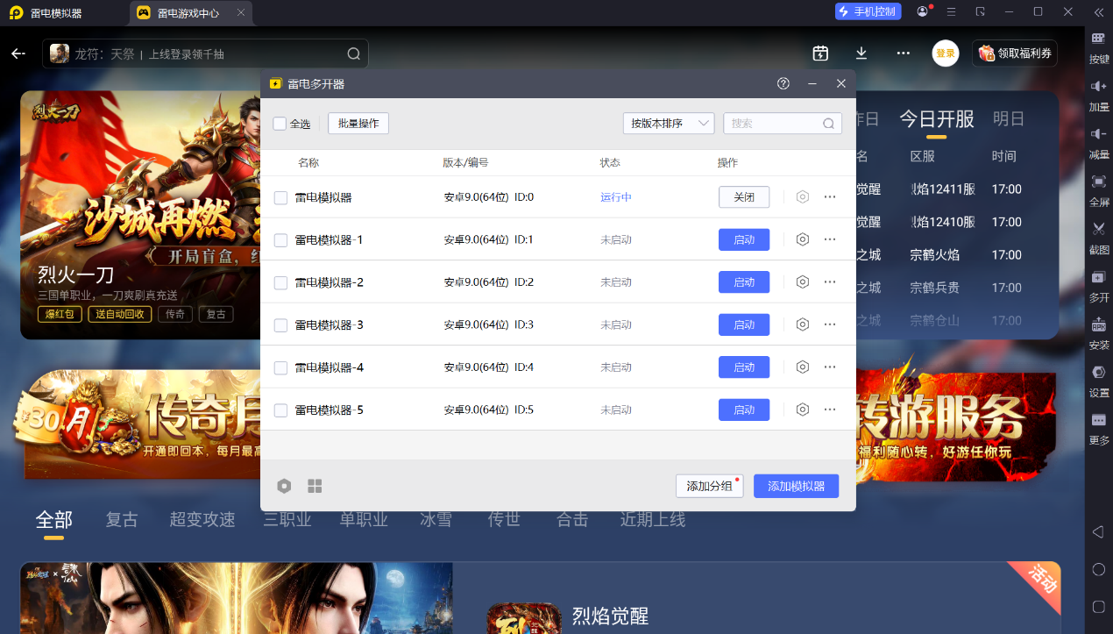Click the 添加模拟器 button
The height and width of the screenshot is (634, 1113).
796,486
